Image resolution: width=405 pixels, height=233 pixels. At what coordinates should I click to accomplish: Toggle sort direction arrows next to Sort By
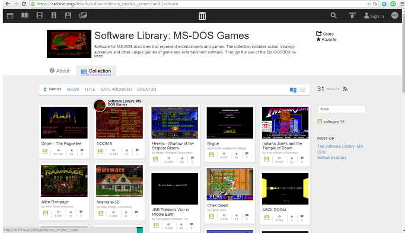tap(45, 90)
